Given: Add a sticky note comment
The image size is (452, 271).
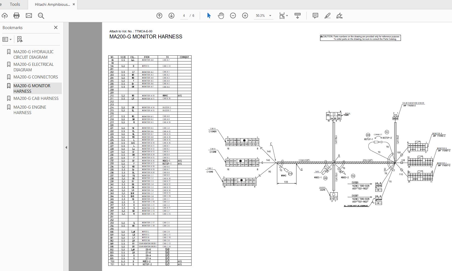Looking at the screenshot, I should pos(315,16).
